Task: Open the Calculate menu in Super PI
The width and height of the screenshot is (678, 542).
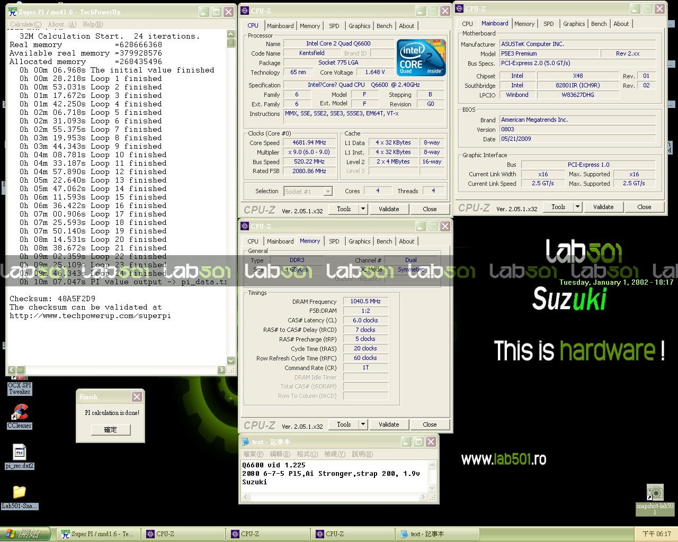Action: [x=25, y=24]
